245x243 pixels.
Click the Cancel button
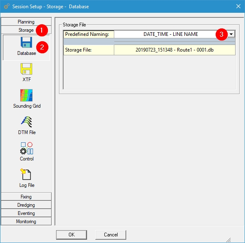[x=111, y=235]
